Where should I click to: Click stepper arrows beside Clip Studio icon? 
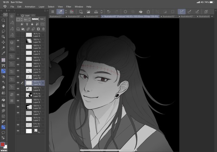click(66, 12)
